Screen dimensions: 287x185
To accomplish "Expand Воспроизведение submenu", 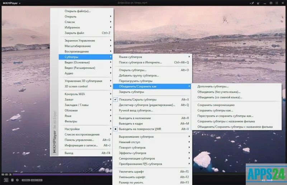I will [x=86, y=51].
